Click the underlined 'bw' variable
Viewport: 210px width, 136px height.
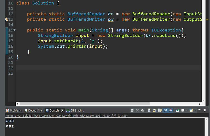point(111,19)
